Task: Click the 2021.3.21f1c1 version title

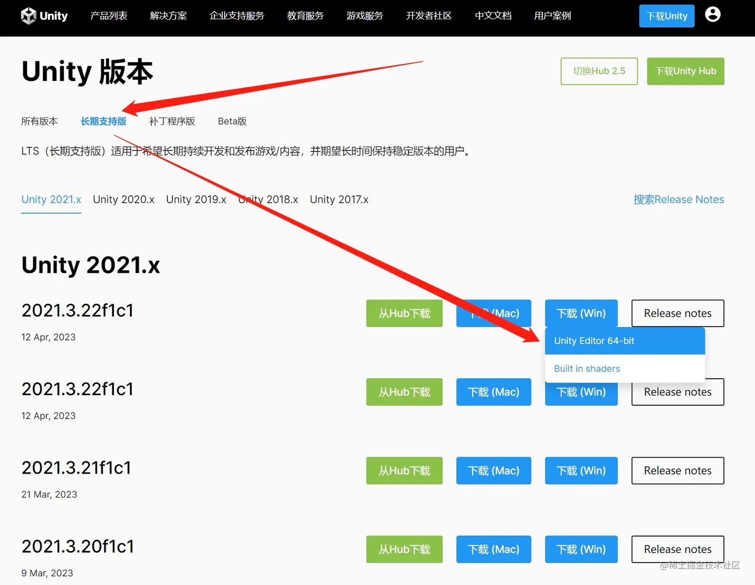Action: [76, 468]
